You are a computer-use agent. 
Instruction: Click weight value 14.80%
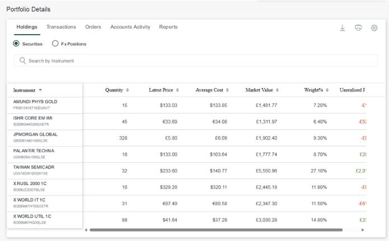pyautogui.click(x=319, y=220)
